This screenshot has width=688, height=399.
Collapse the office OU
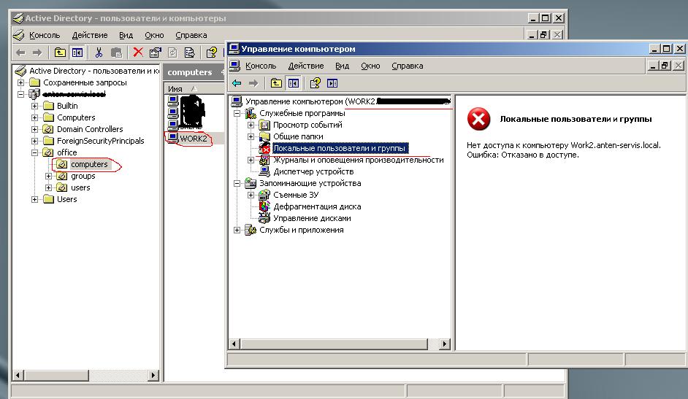[34, 152]
